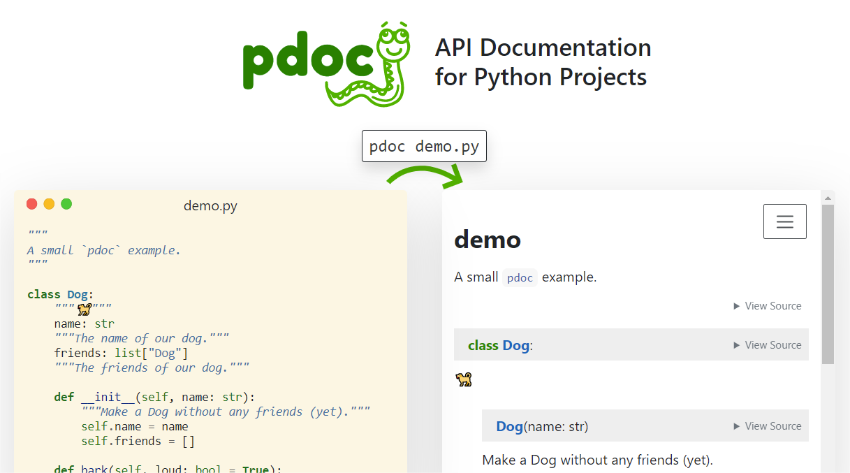Click the inline 'pdoc' code in description
This screenshot has height=473, width=850.
point(520,278)
